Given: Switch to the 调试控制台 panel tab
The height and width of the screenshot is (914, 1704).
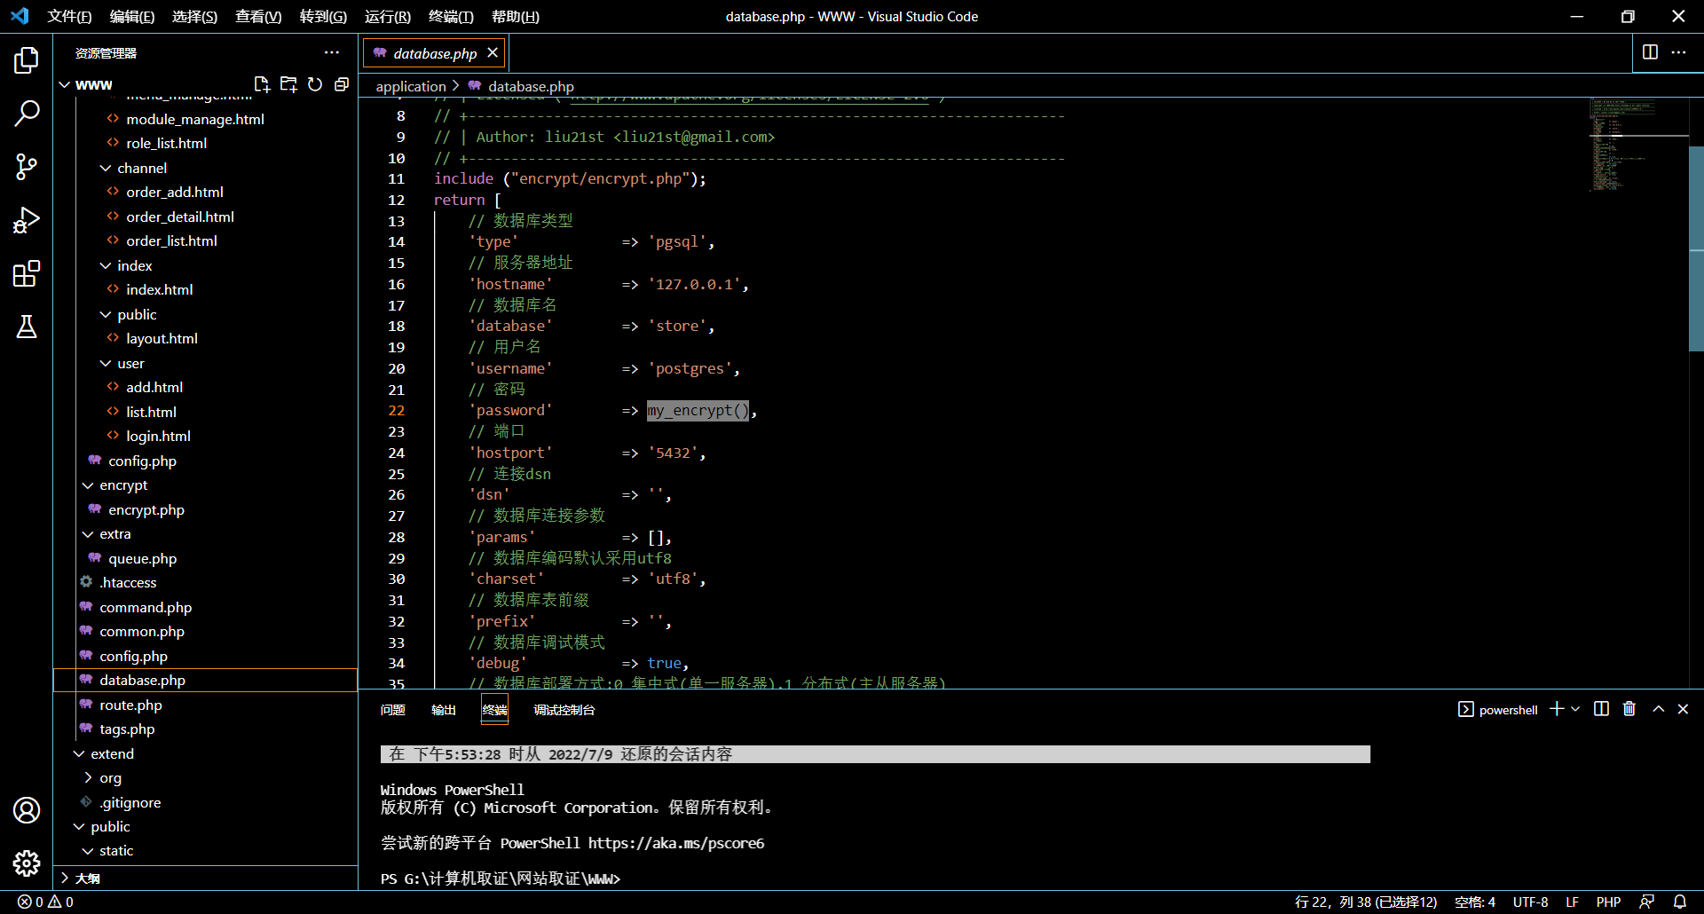Looking at the screenshot, I should pos(564,709).
